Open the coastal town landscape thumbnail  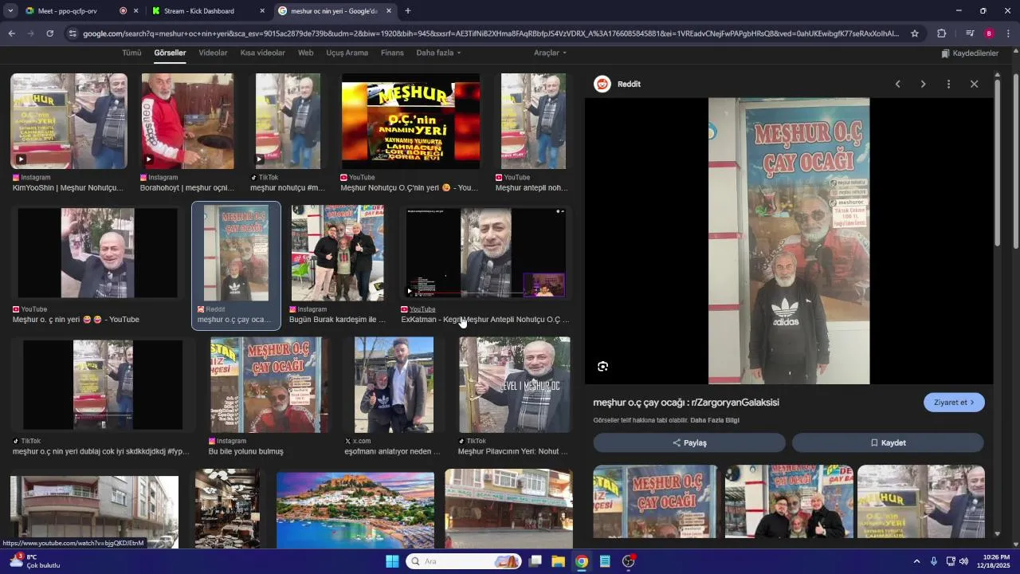[x=355, y=509]
